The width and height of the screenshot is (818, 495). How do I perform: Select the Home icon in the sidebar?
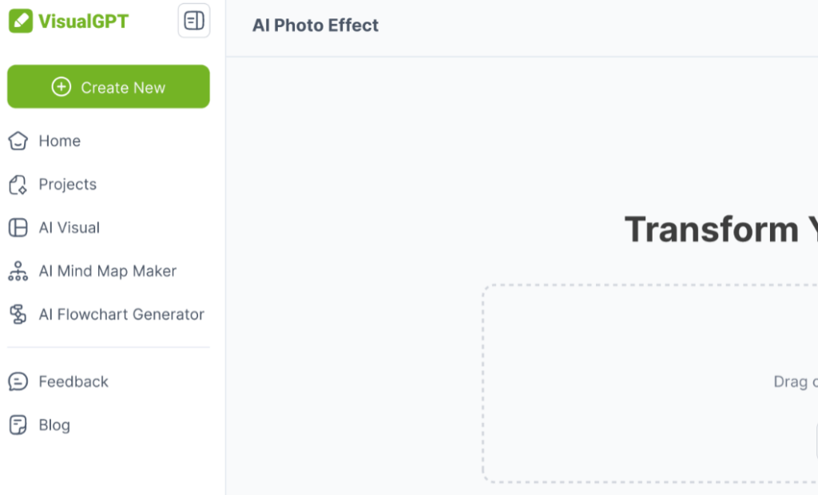[16, 141]
